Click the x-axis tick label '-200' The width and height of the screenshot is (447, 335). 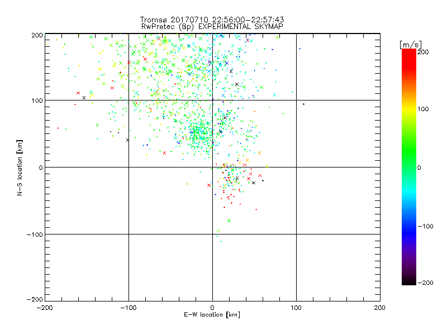coord(45,308)
